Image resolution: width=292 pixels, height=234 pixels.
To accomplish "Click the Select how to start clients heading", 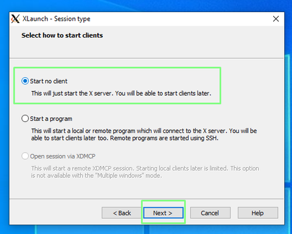I will [62, 35].
